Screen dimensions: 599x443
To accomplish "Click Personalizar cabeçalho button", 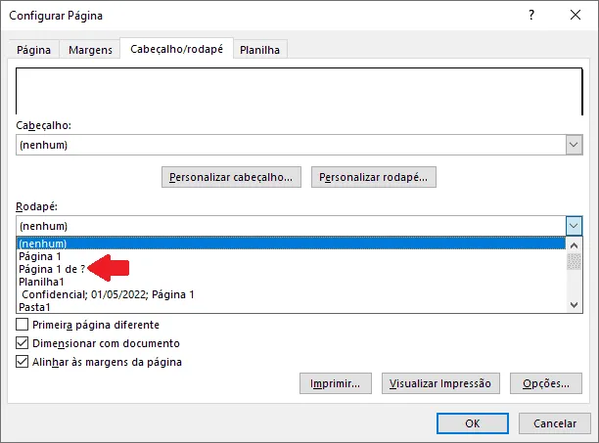I will (231, 177).
